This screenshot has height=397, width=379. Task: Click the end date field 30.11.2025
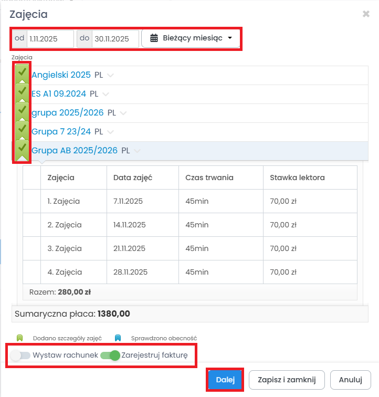(x=115, y=38)
